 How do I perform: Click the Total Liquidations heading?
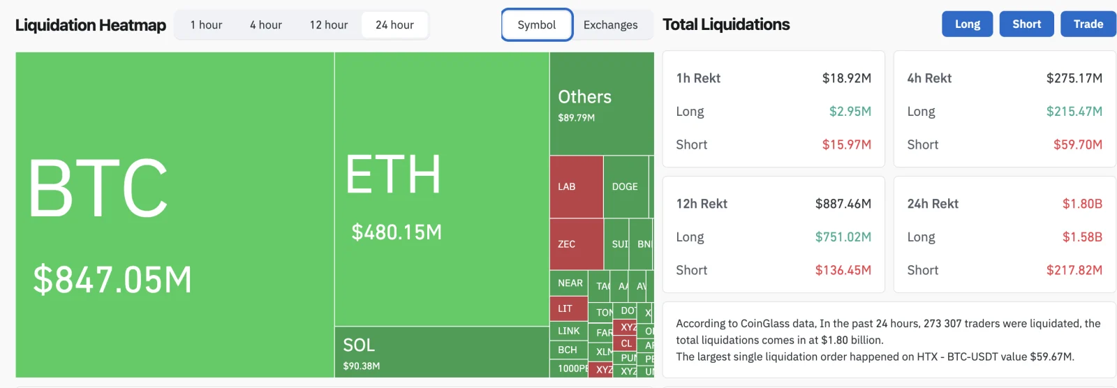click(x=726, y=24)
